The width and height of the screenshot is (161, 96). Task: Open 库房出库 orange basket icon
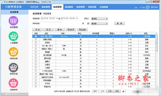point(13,52)
